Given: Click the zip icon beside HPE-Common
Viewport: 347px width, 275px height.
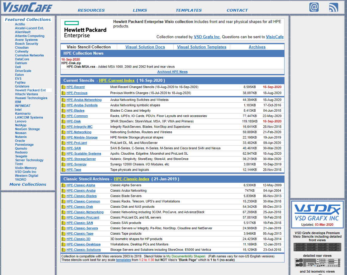Looking at the screenshot, I should (63, 116).
